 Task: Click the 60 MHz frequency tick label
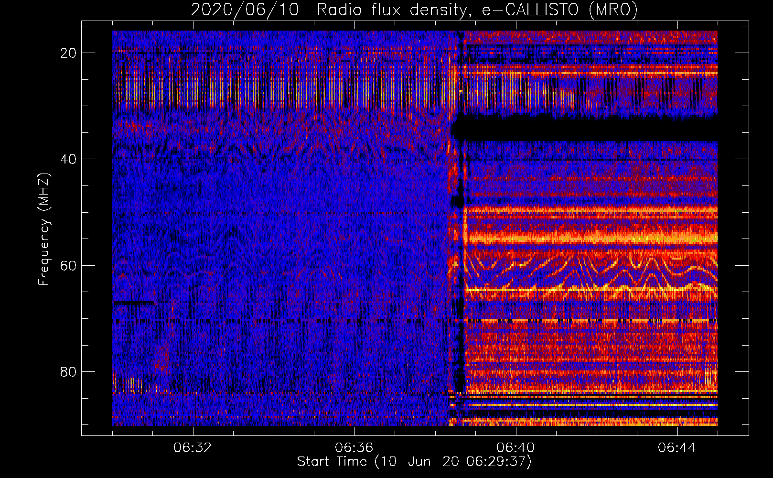(x=69, y=265)
